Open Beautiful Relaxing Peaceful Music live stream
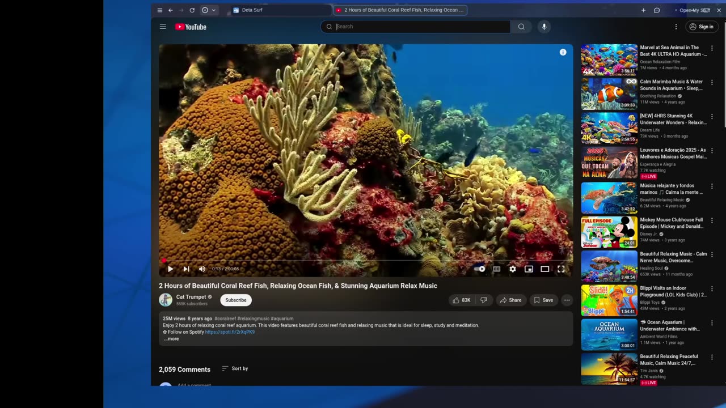726x408 pixels. [x=609, y=369]
